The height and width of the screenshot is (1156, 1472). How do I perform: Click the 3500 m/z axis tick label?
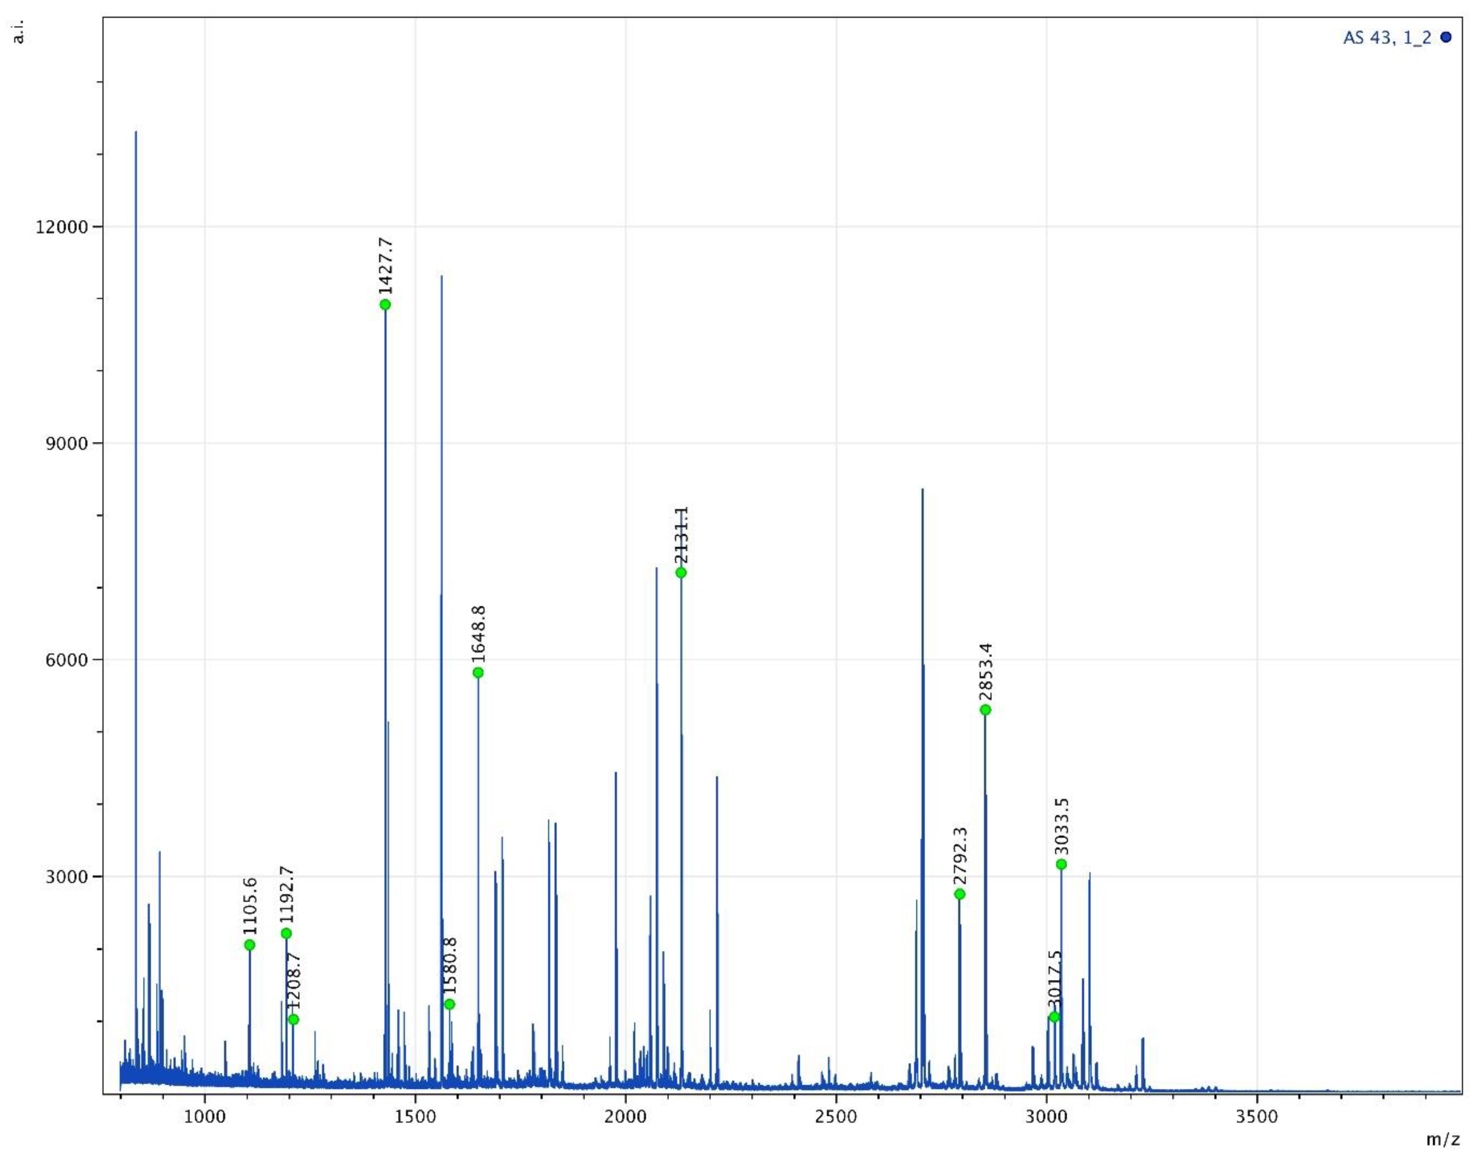1257,1115
